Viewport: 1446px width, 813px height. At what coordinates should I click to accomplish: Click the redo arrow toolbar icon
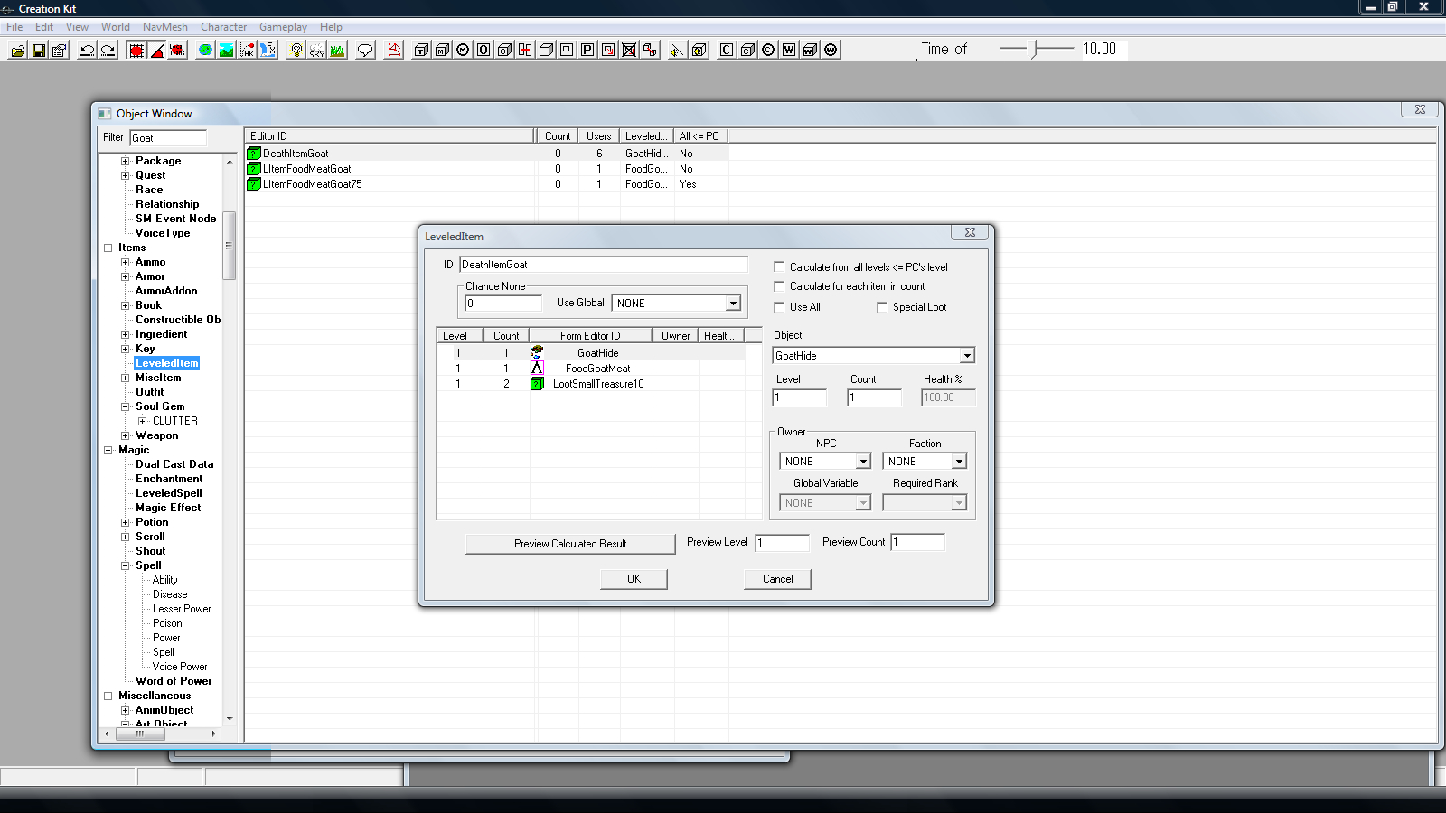pyautogui.click(x=108, y=51)
